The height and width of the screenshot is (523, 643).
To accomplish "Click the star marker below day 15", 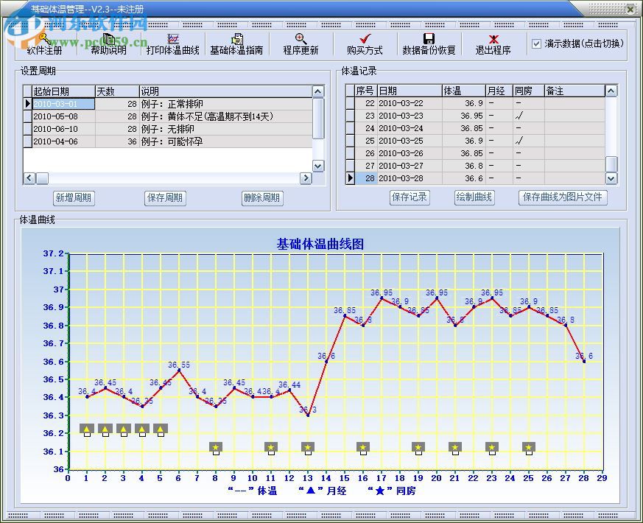I will click(362, 447).
